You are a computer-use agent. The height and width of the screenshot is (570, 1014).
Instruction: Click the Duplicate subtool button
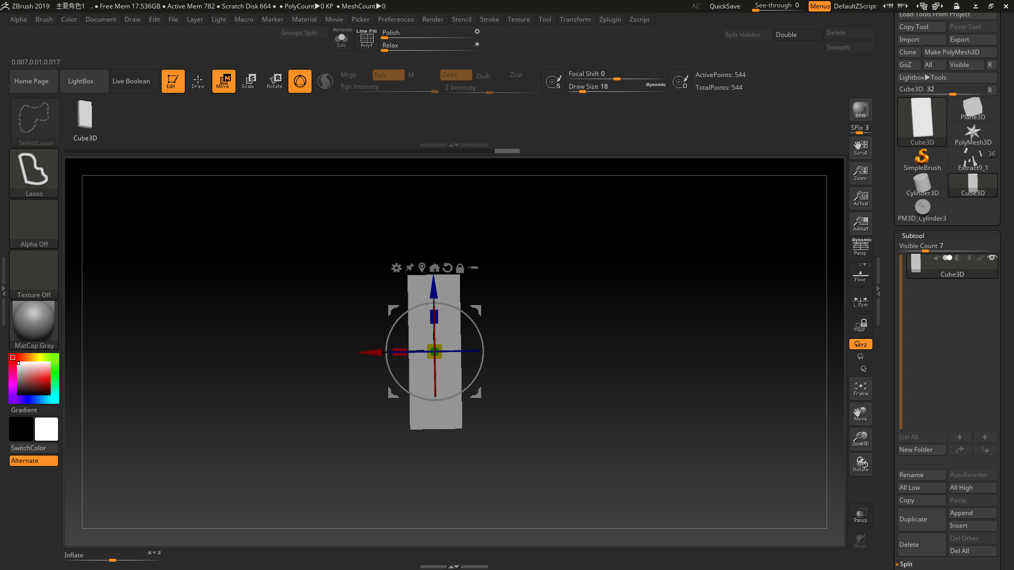(922, 519)
